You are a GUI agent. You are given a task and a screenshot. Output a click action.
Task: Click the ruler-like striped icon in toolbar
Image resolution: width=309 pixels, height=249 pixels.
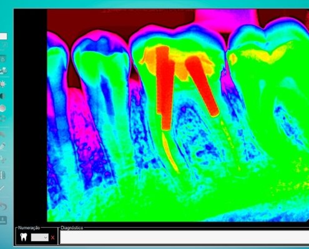tap(2, 176)
